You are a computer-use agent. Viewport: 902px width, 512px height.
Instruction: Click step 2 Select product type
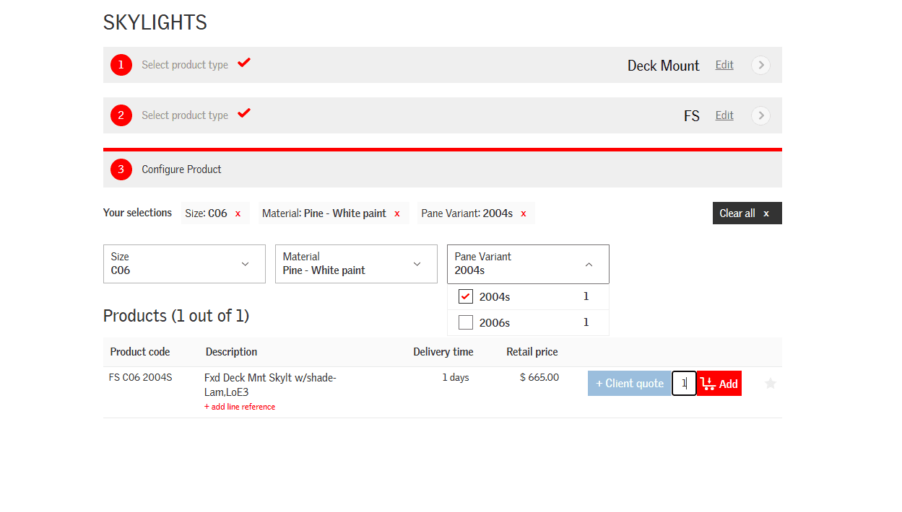[185, 115]
